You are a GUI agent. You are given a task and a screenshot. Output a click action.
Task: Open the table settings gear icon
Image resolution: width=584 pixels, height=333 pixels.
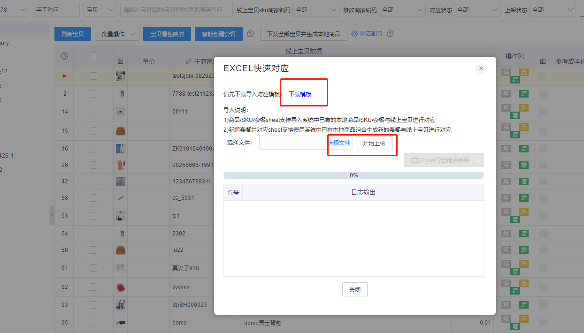[65, 56]
